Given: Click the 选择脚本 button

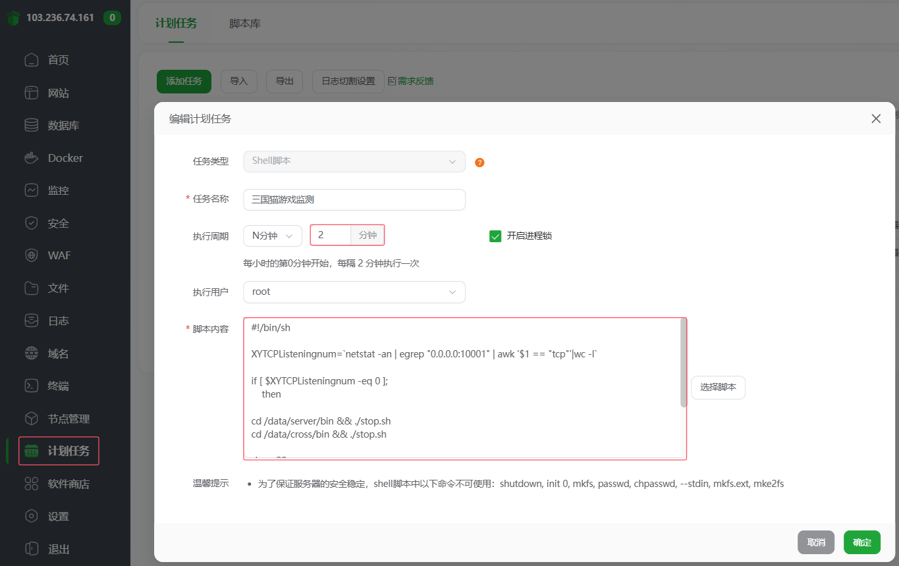Looking at the screenshot, I should [x=718, y=388].
